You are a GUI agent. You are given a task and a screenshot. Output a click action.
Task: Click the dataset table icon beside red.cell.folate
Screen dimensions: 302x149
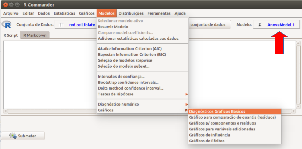pos(61,25)
